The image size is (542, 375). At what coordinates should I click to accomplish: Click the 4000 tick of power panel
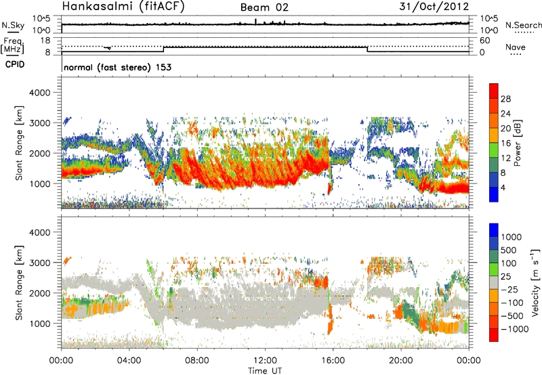pyautogui.click(x=39, y=93)
